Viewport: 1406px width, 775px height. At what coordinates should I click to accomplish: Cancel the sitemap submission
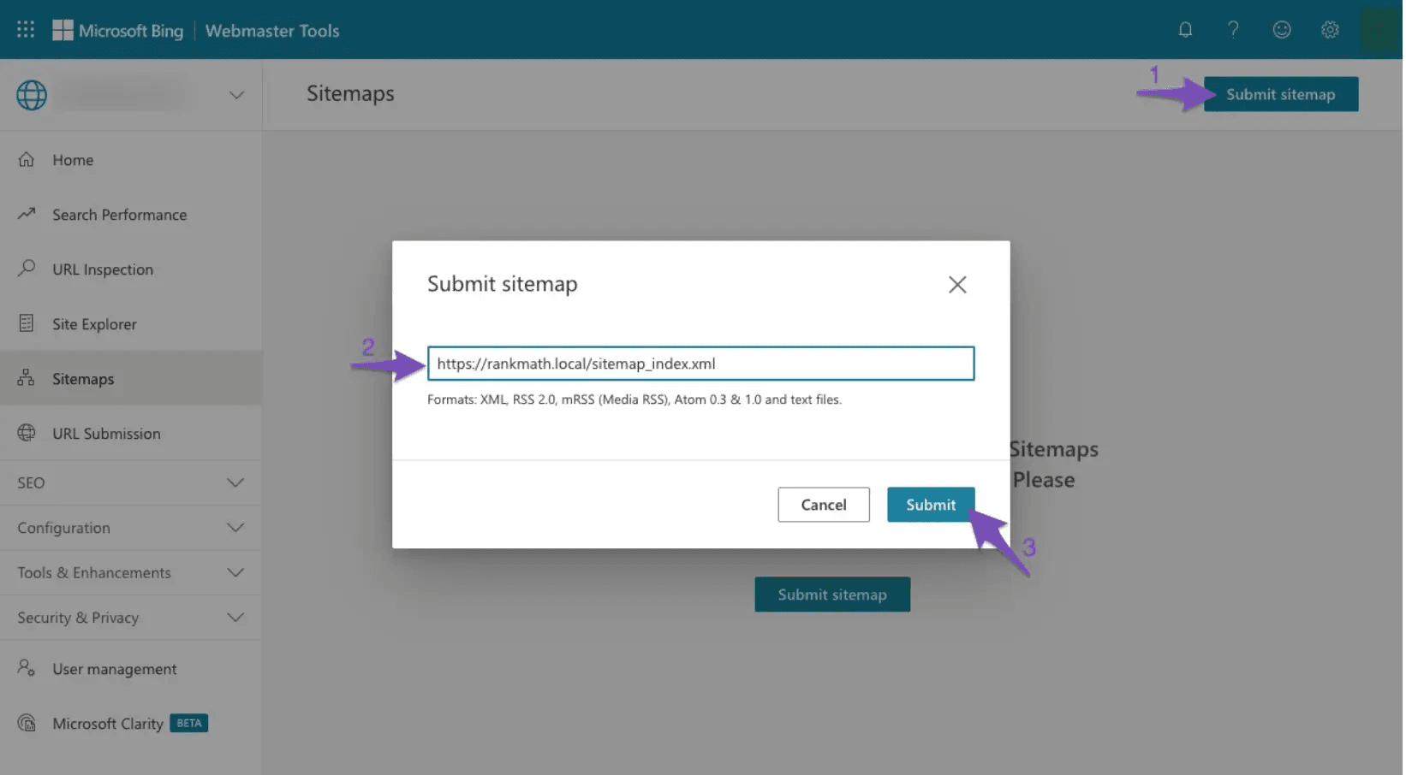(823, 504)
